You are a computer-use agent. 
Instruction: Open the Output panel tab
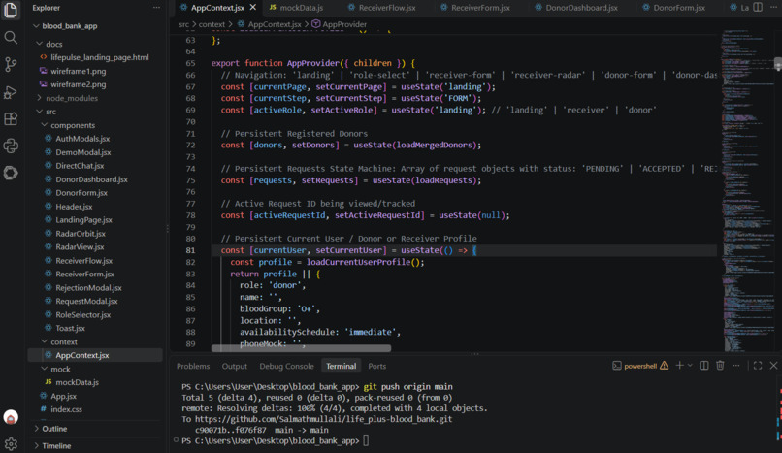[235, 366]
